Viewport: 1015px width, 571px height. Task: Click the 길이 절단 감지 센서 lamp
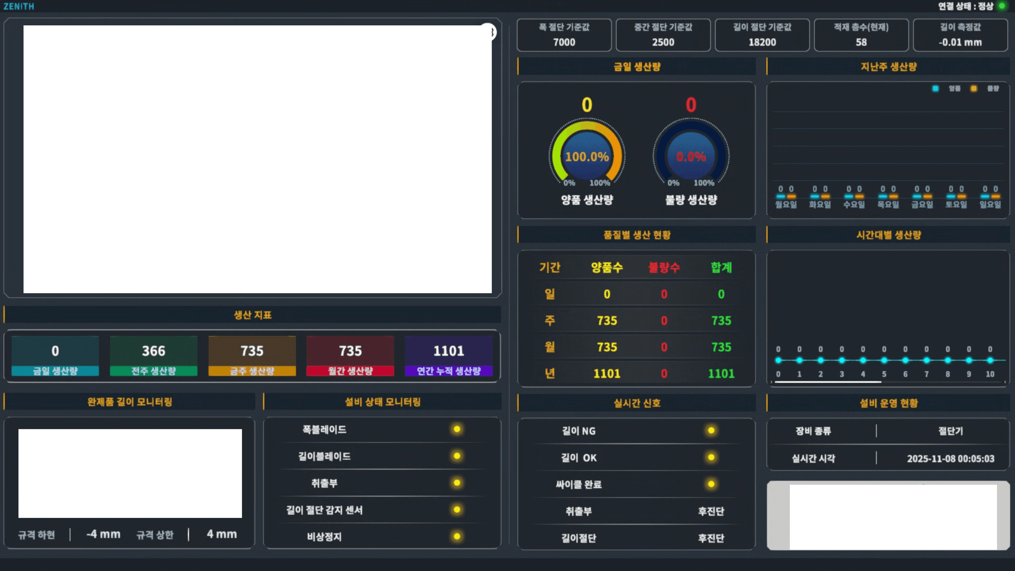(x=457, y=509)
